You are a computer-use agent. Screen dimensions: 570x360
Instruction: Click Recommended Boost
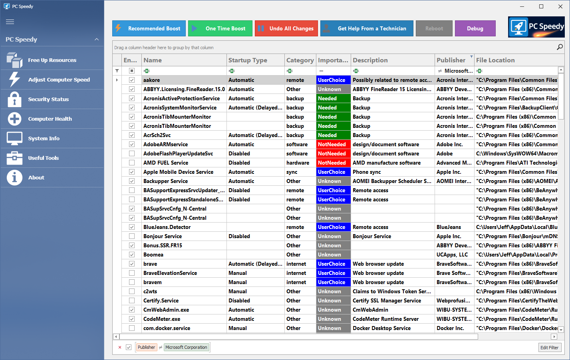(149, 28)
